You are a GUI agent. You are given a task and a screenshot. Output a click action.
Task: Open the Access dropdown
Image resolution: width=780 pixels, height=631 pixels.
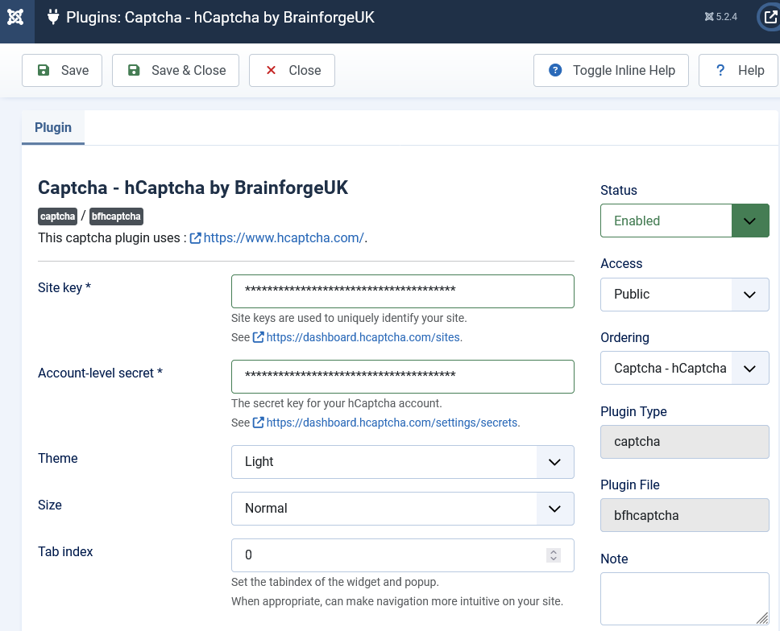(x=684, y=295)
